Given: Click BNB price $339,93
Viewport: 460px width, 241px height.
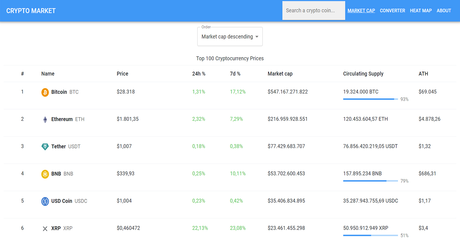Looking at the screenshot, I should click(125, 174).
